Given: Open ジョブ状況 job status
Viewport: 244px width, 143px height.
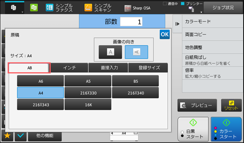Looking at the screenshot, I should [x=223, y=8].
